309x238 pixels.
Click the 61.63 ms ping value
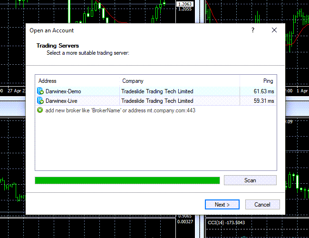coord(264,91)
